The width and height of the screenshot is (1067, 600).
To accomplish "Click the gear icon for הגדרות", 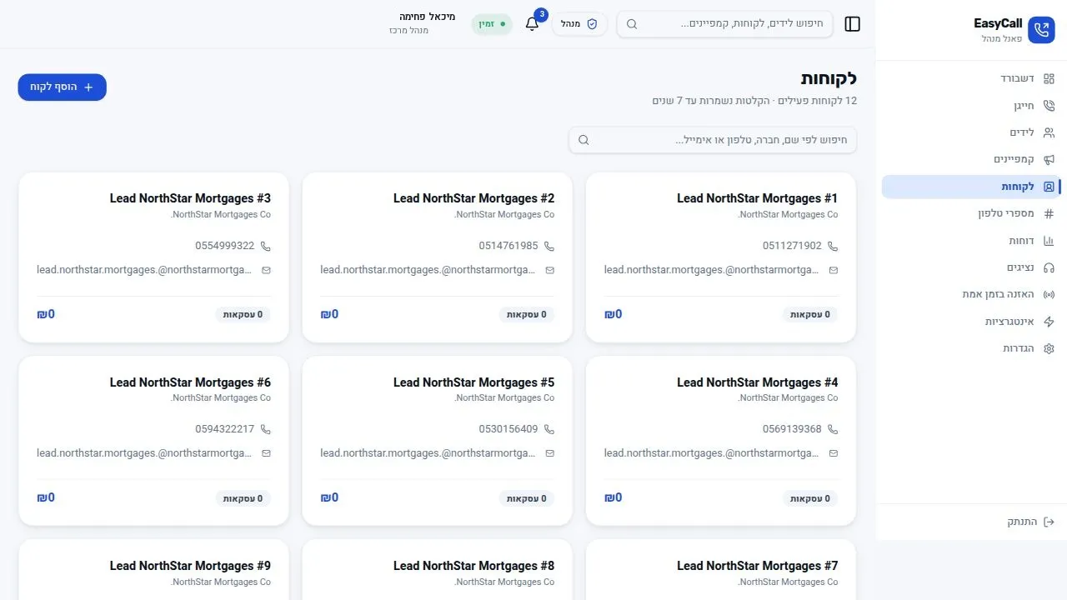I will 1049,348.
